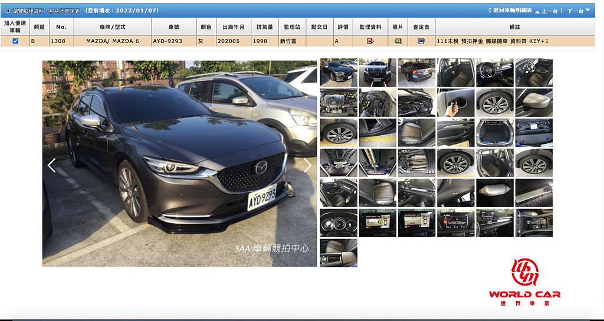
Task: Open the interior roof headliner thumbnail
Action: 456,193
